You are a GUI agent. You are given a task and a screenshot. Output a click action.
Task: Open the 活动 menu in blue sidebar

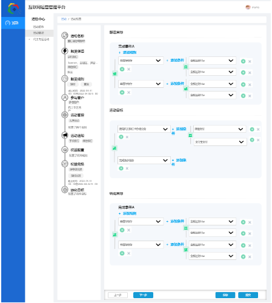tap(13, 23)
